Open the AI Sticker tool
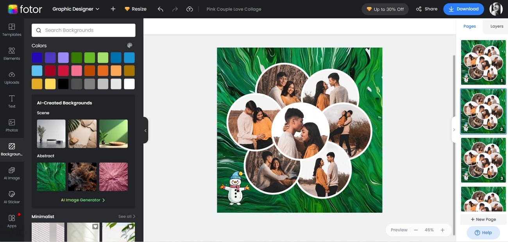The height and width of the screenshot is (242, 508). point(12,197)
